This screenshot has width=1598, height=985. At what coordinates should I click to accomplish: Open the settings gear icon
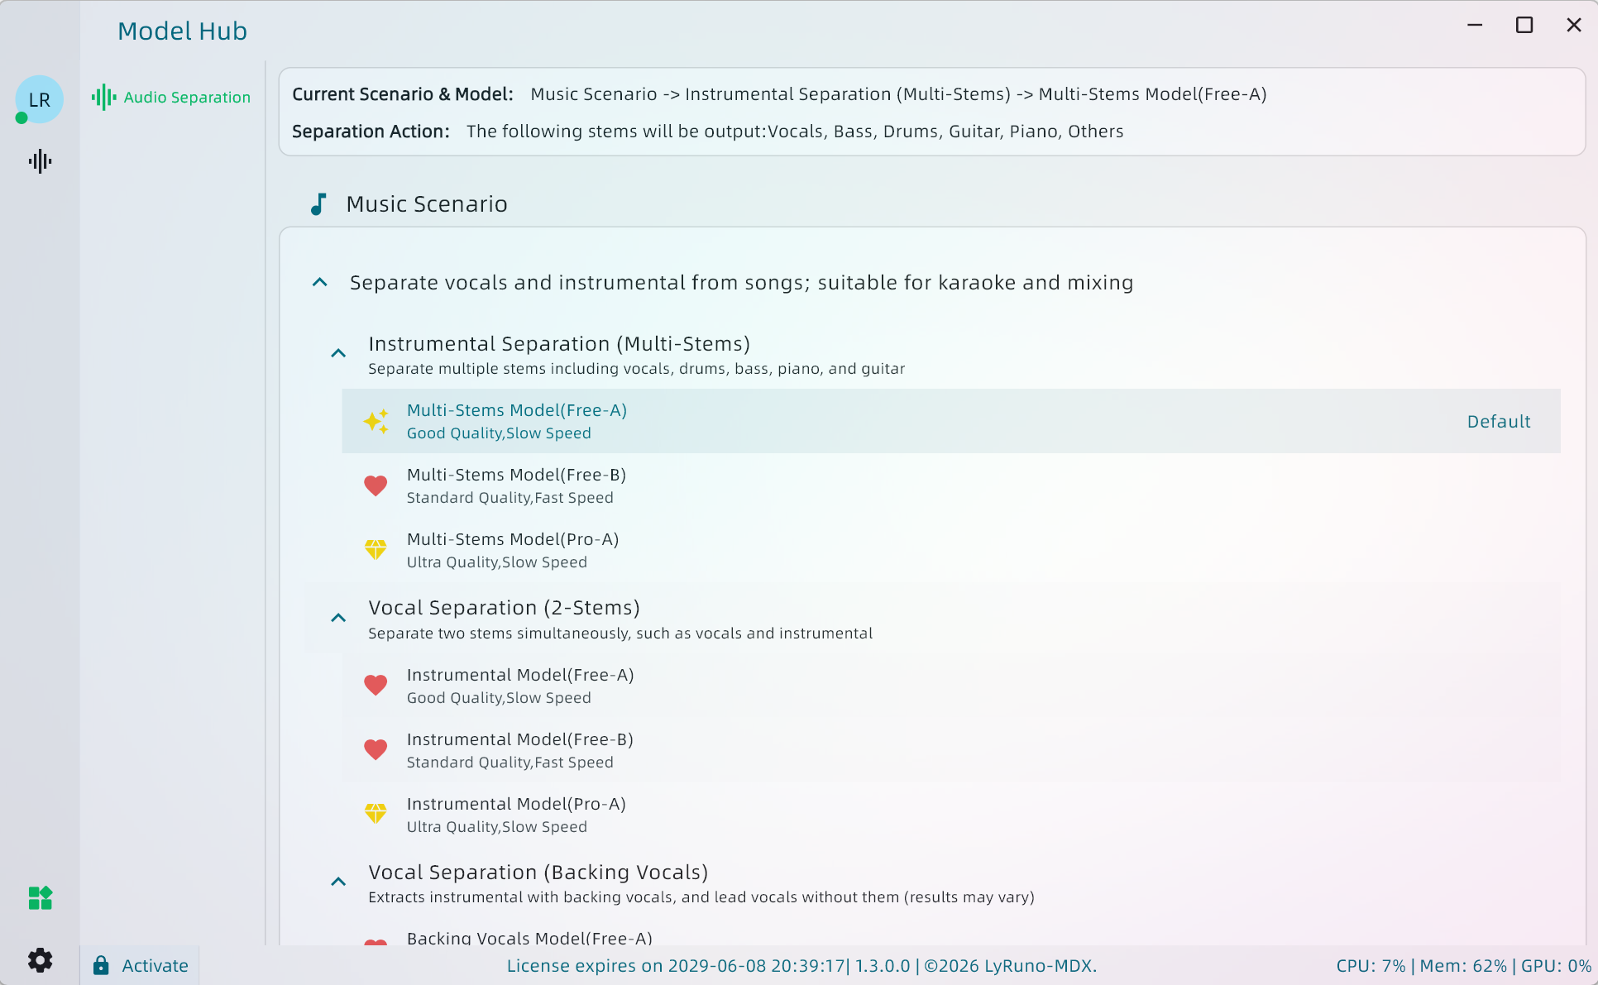click(x=40, y=960)
